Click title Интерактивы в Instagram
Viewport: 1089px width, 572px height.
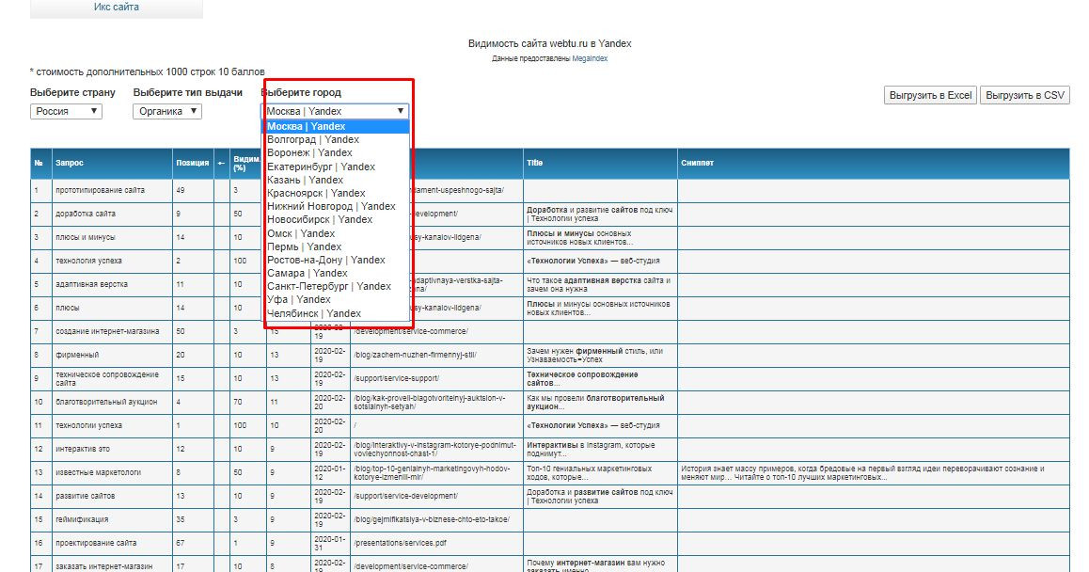(591, 449)
